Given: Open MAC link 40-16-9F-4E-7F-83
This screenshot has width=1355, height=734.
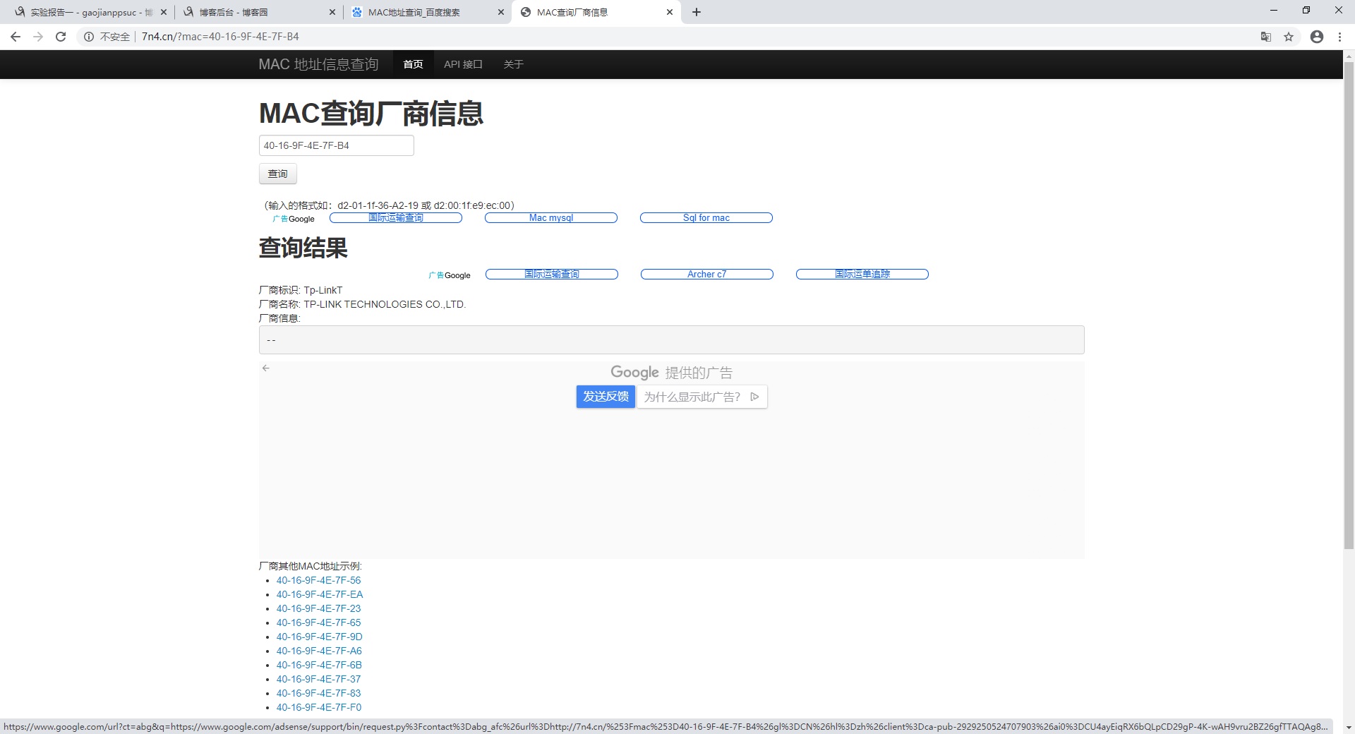Looking at the screenshot, I should pyautogui.click(x=318, y=693).
